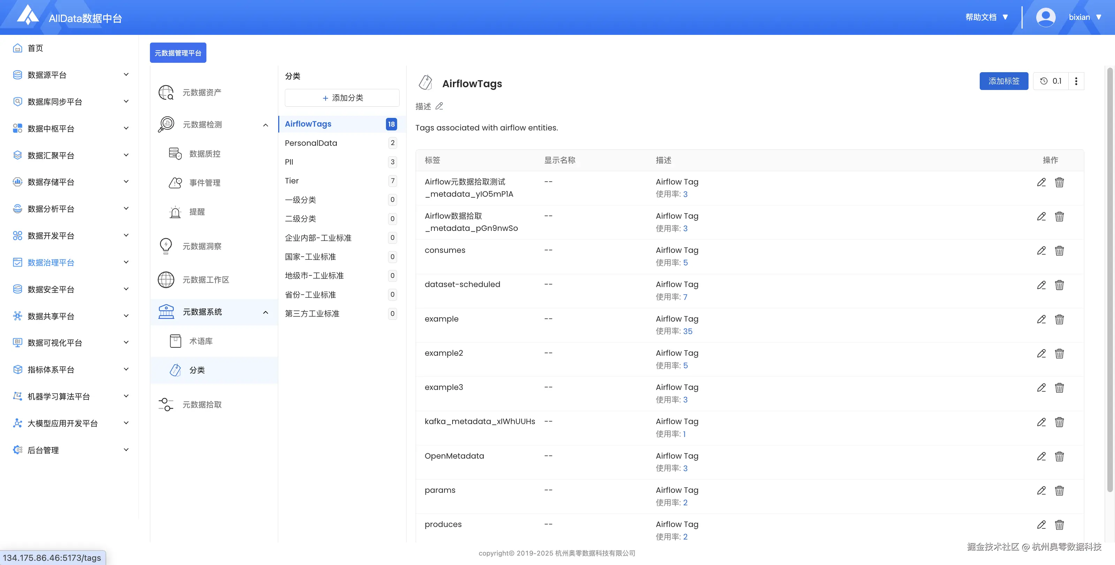Delete the produces tag

[x=1059, y=525]
